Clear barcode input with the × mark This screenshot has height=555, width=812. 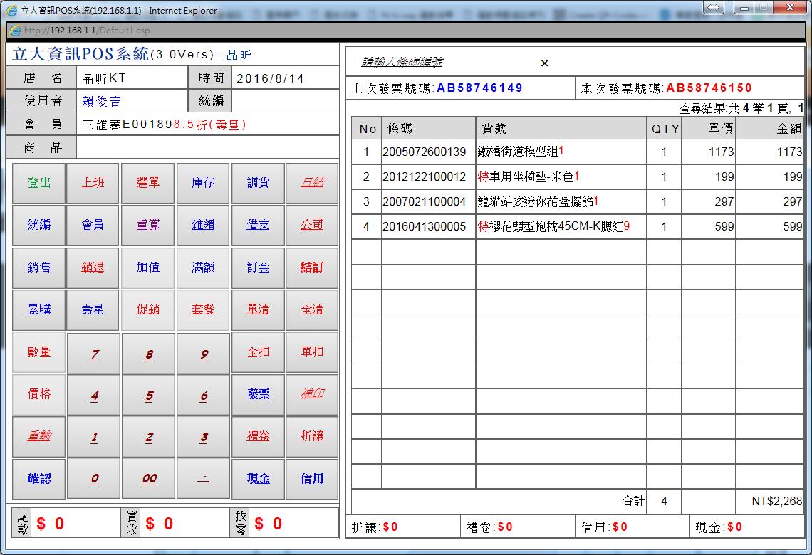tap(545, 63)
